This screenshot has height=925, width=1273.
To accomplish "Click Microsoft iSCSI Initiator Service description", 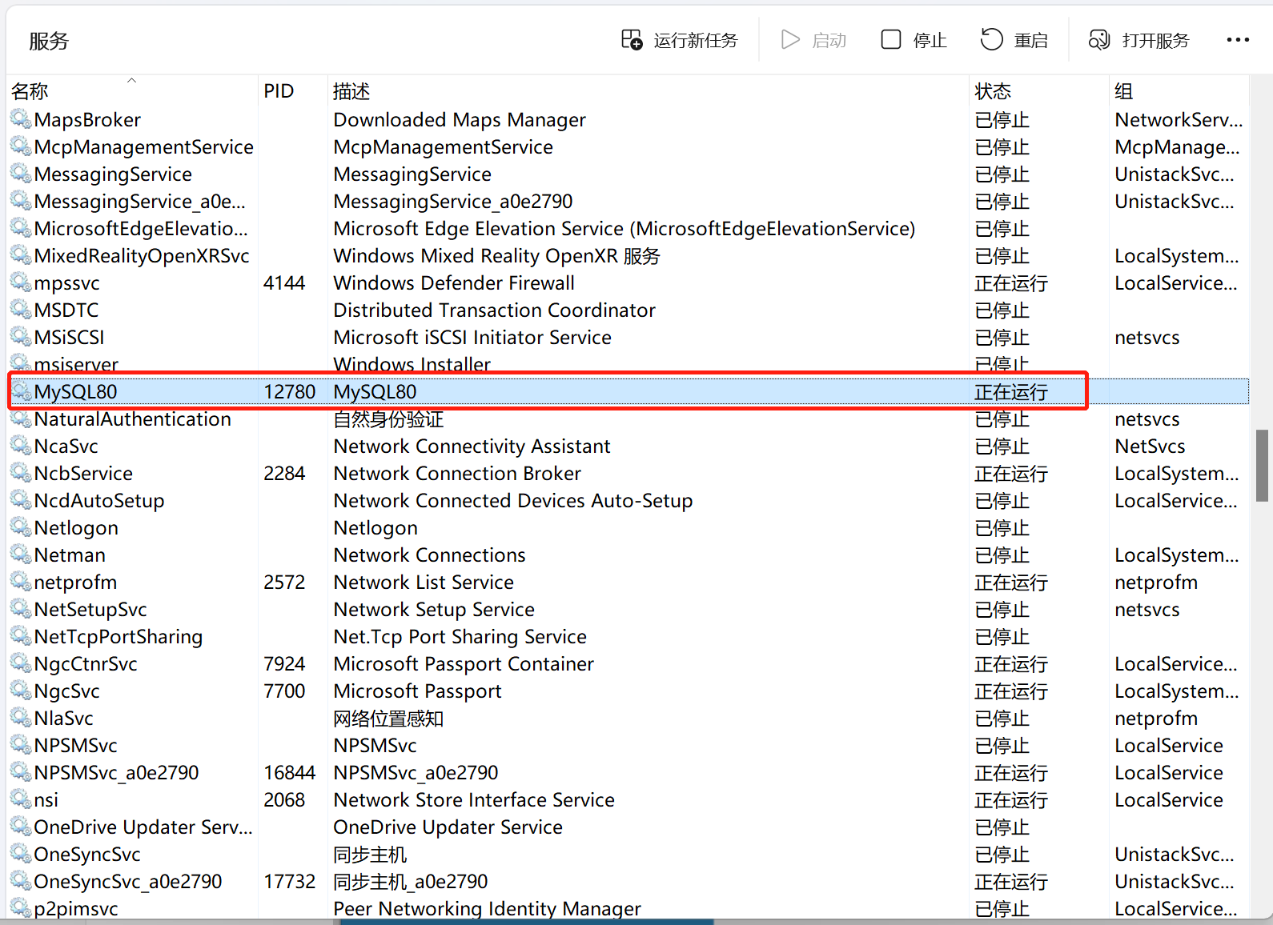I will (472, 337).
